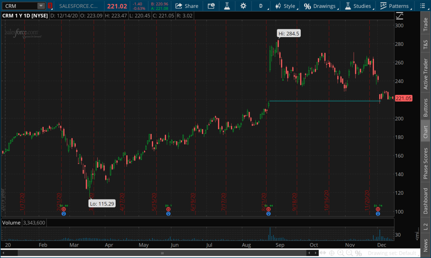Viewport: 431px width, 258px height.
Task: Click the blue lightbulb icon under $0.7
Action: (x=168, y=213)
